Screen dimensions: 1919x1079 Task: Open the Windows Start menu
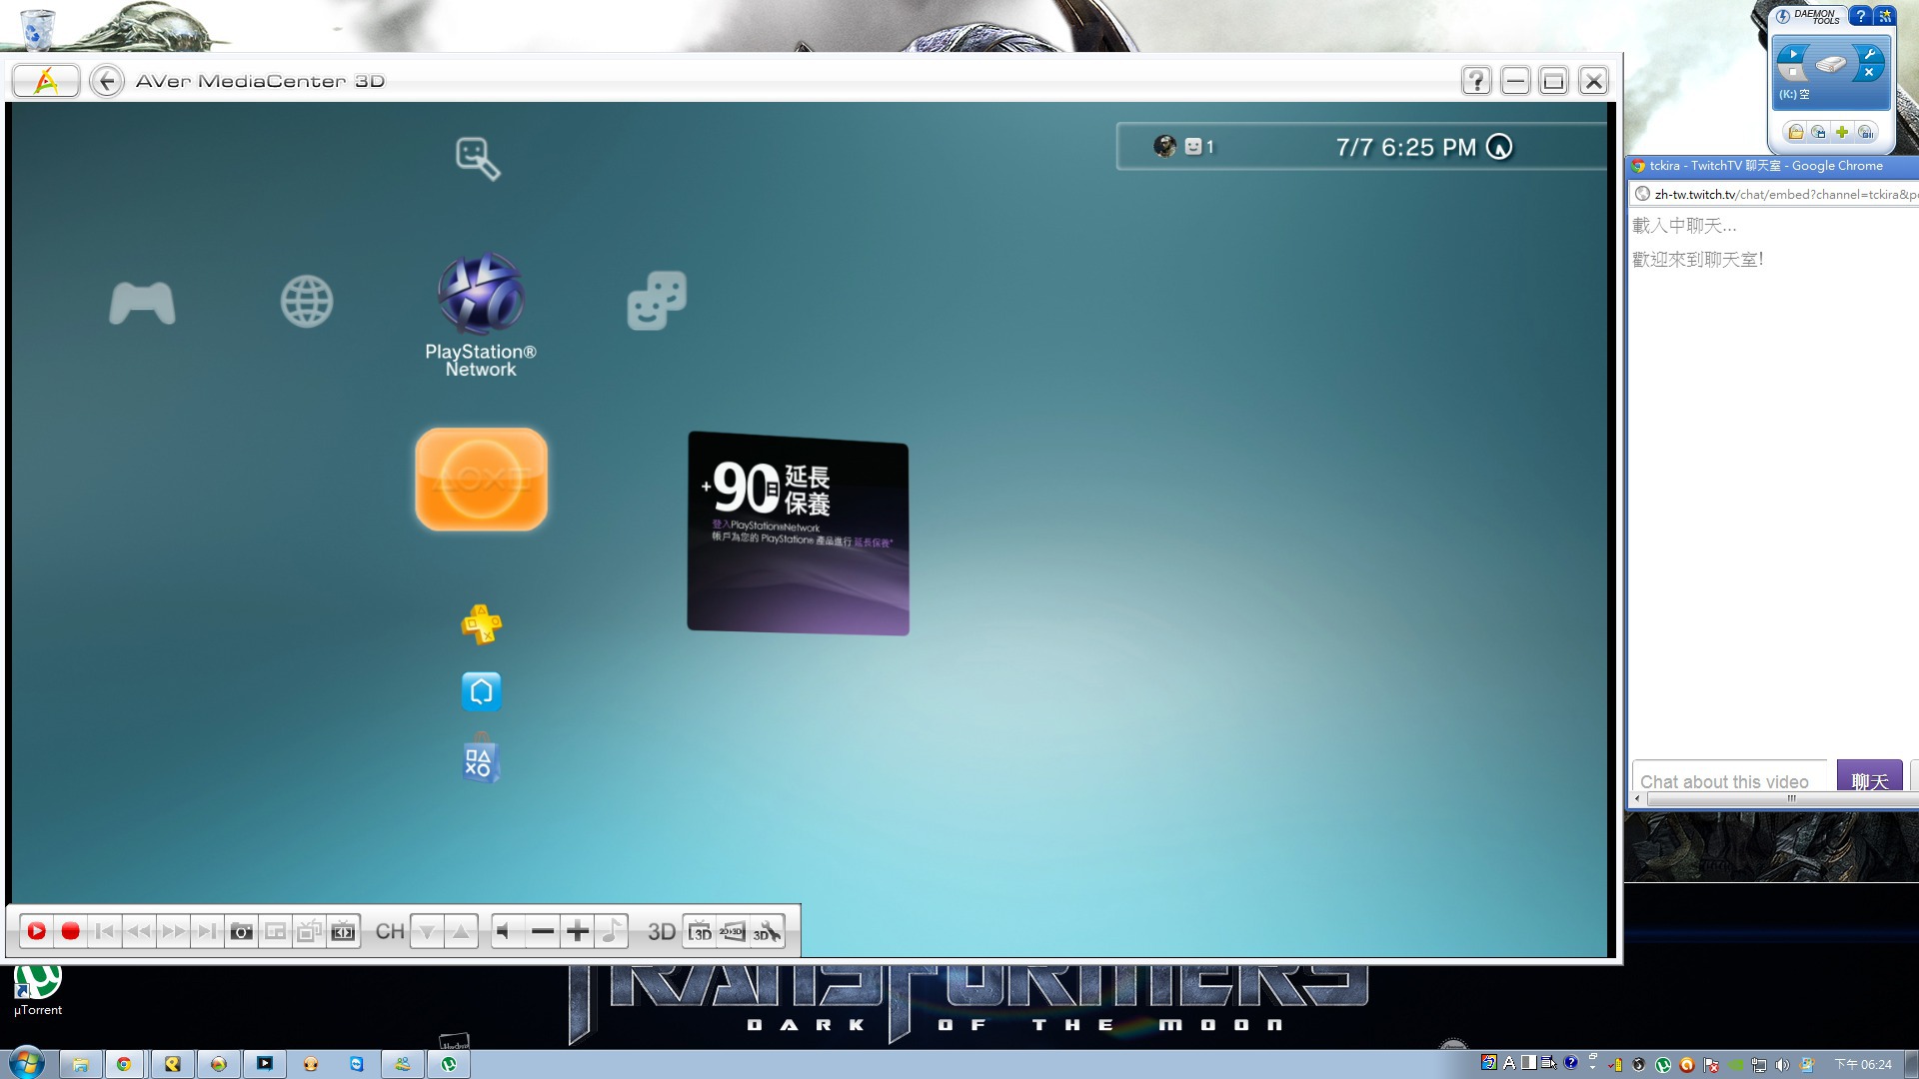click(27, 1063)
